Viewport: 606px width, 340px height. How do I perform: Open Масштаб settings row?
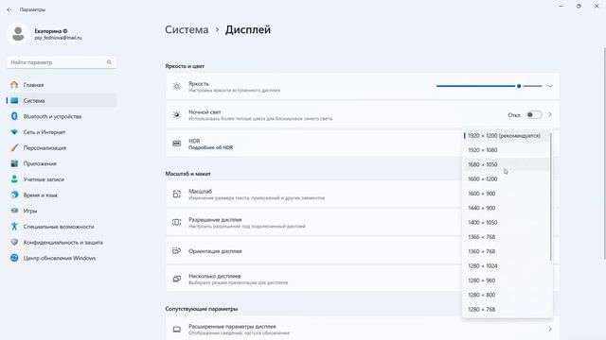click(313, 194)
